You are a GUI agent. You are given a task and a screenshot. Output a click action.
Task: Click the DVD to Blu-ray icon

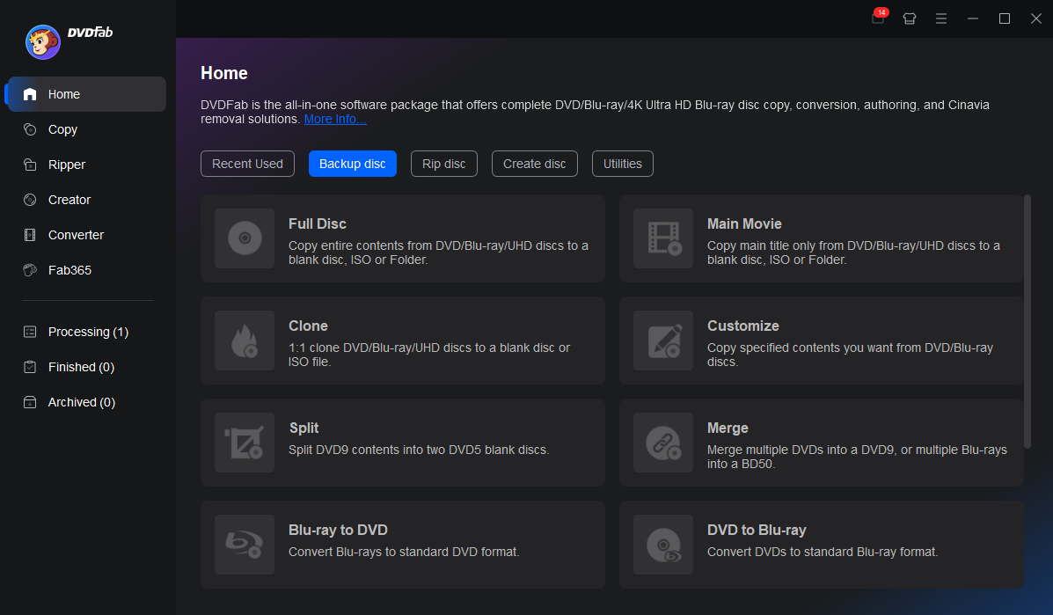tap(662, 545)
